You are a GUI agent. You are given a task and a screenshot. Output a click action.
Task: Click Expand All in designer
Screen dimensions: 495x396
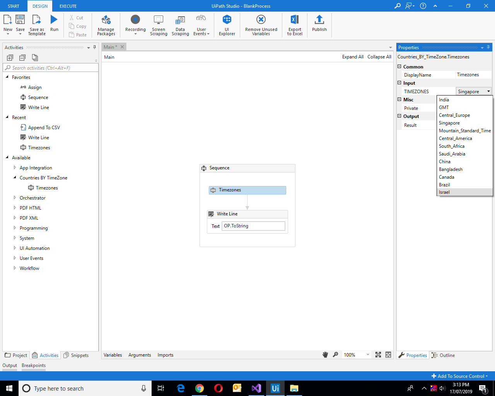pyautogui.click(x=353, y=57)
